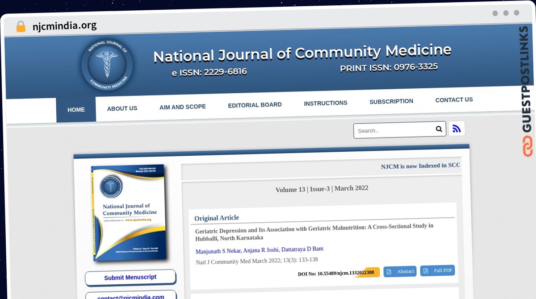This screenshot has width=536, height=299.
Task: Click the PDF icon on Abstract button
Action: (389, 271)
